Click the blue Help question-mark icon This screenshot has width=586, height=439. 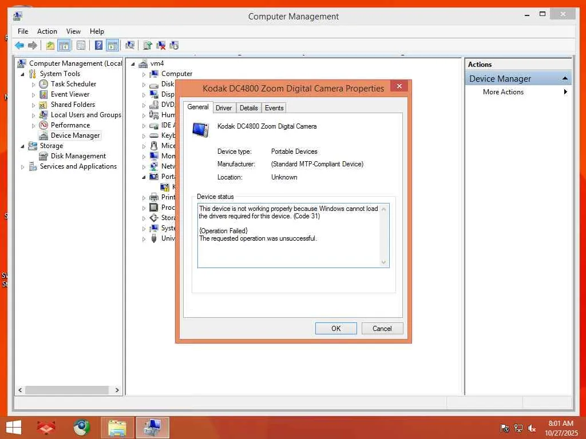98,46
